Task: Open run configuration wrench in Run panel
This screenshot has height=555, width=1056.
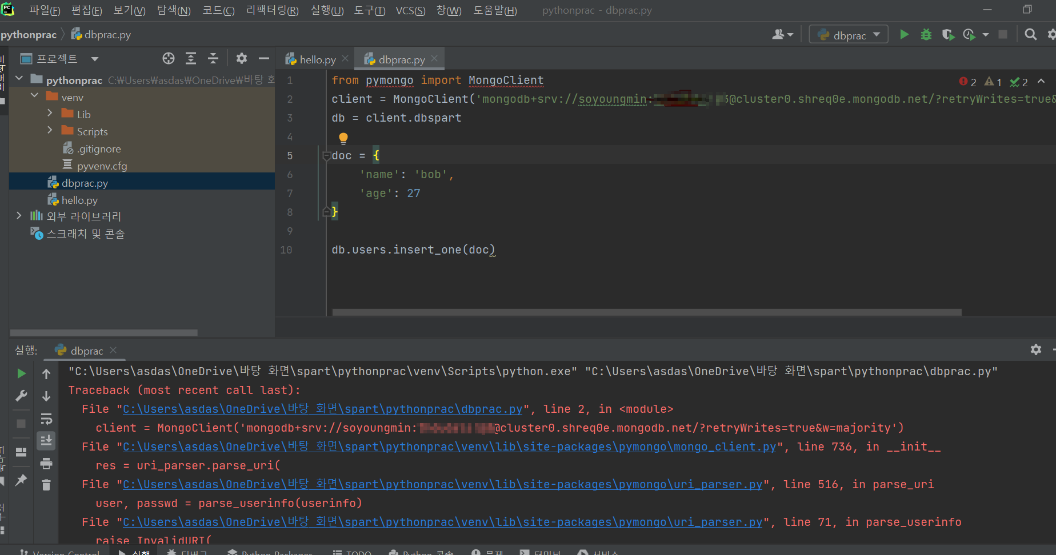Action: 21,396
